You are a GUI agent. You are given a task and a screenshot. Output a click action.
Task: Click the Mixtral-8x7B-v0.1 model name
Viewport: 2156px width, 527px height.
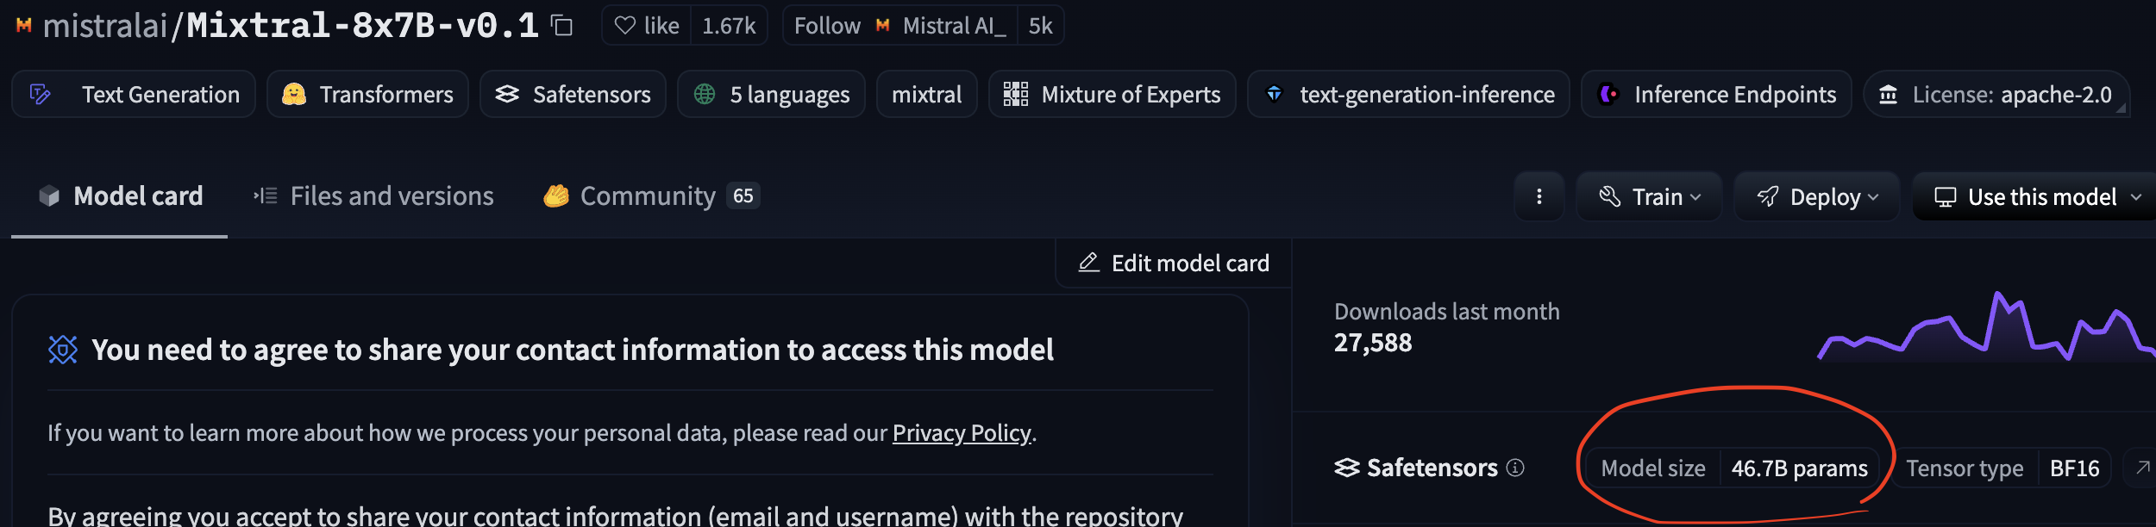362,26
